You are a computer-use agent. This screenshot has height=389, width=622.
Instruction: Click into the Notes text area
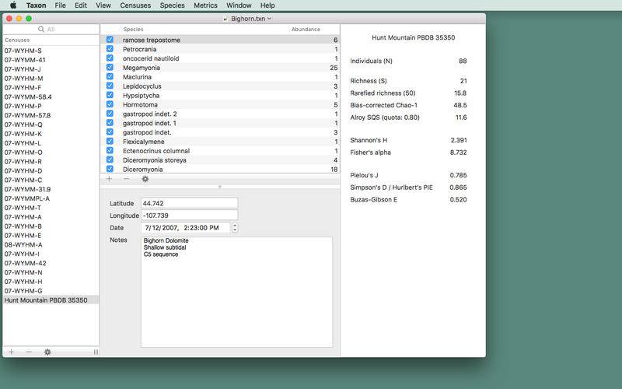(237, 293)
